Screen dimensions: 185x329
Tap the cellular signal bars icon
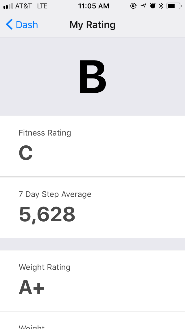coord(8,6)
